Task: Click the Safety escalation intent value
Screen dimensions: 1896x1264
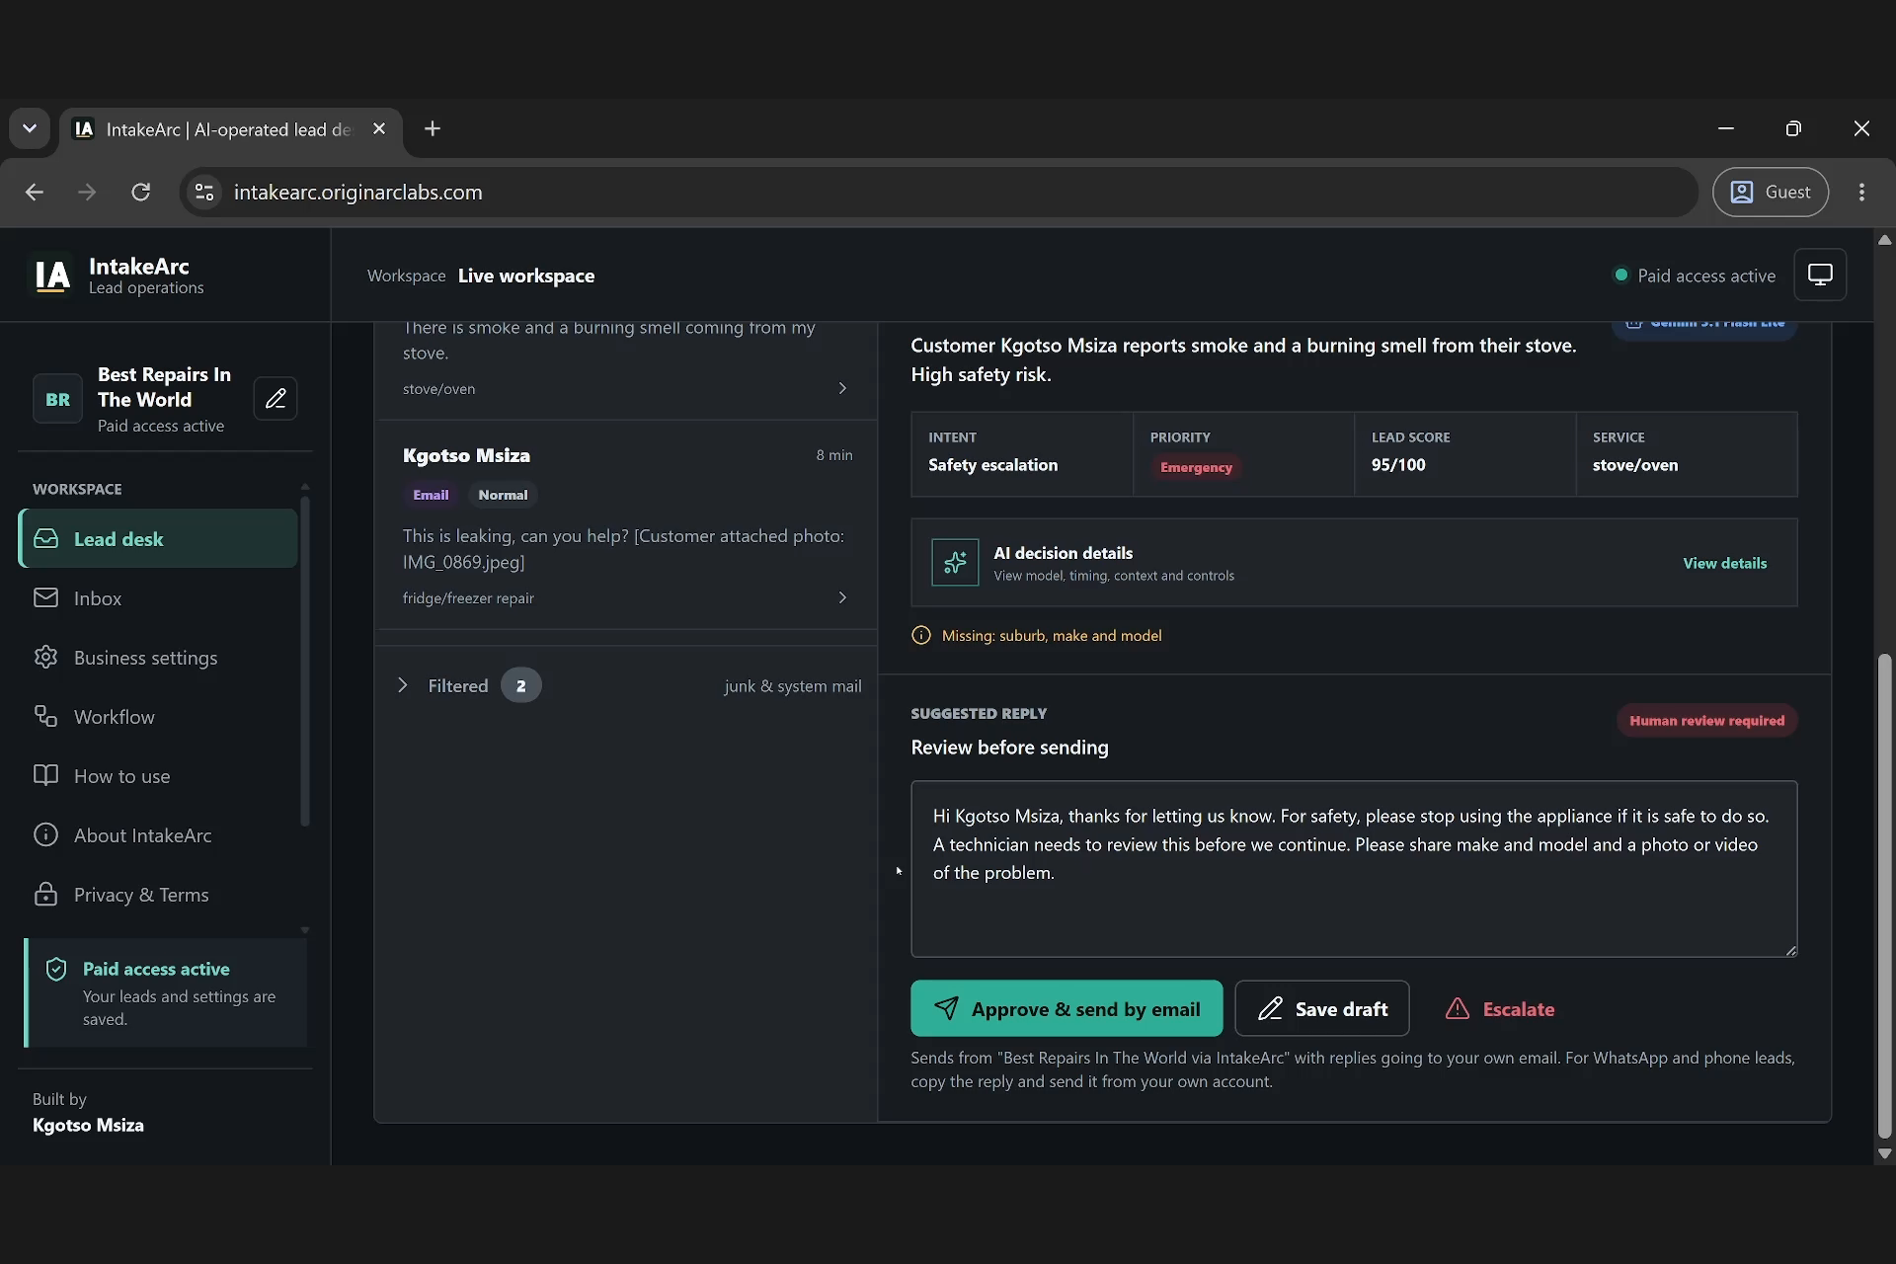Action: 992,465
